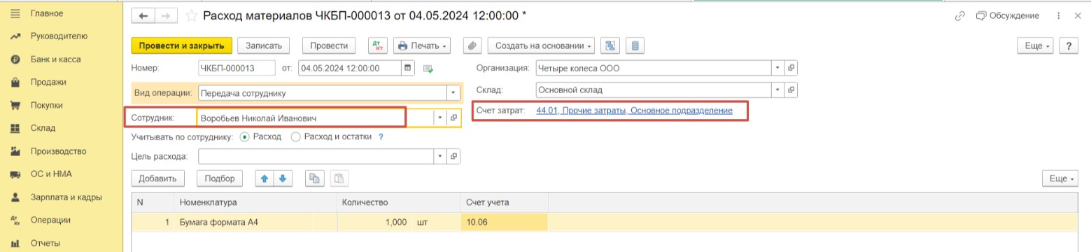1091x252 pixels.
Task: Click the Счет учета cell 10.06
Action: [504, 223]
